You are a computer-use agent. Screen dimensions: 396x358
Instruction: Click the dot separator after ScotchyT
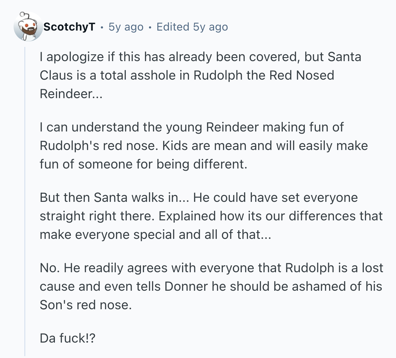pyautogui.click(x=102, y=28)
